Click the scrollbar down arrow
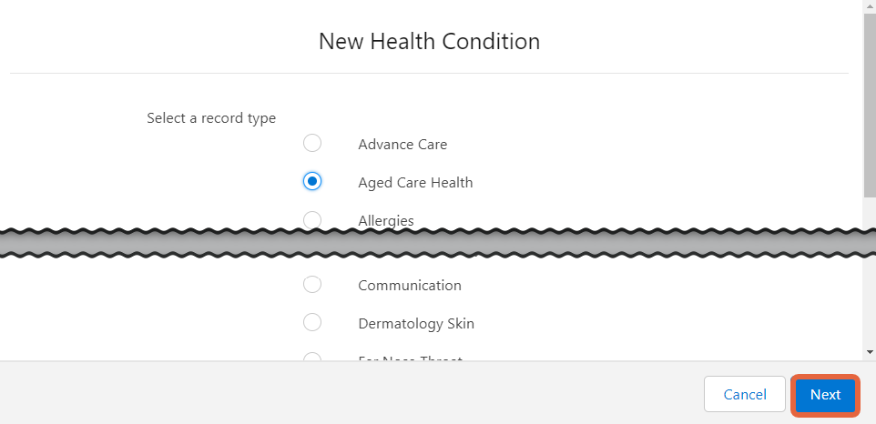This screenshot has width=876, height=424. click(870, 351)
